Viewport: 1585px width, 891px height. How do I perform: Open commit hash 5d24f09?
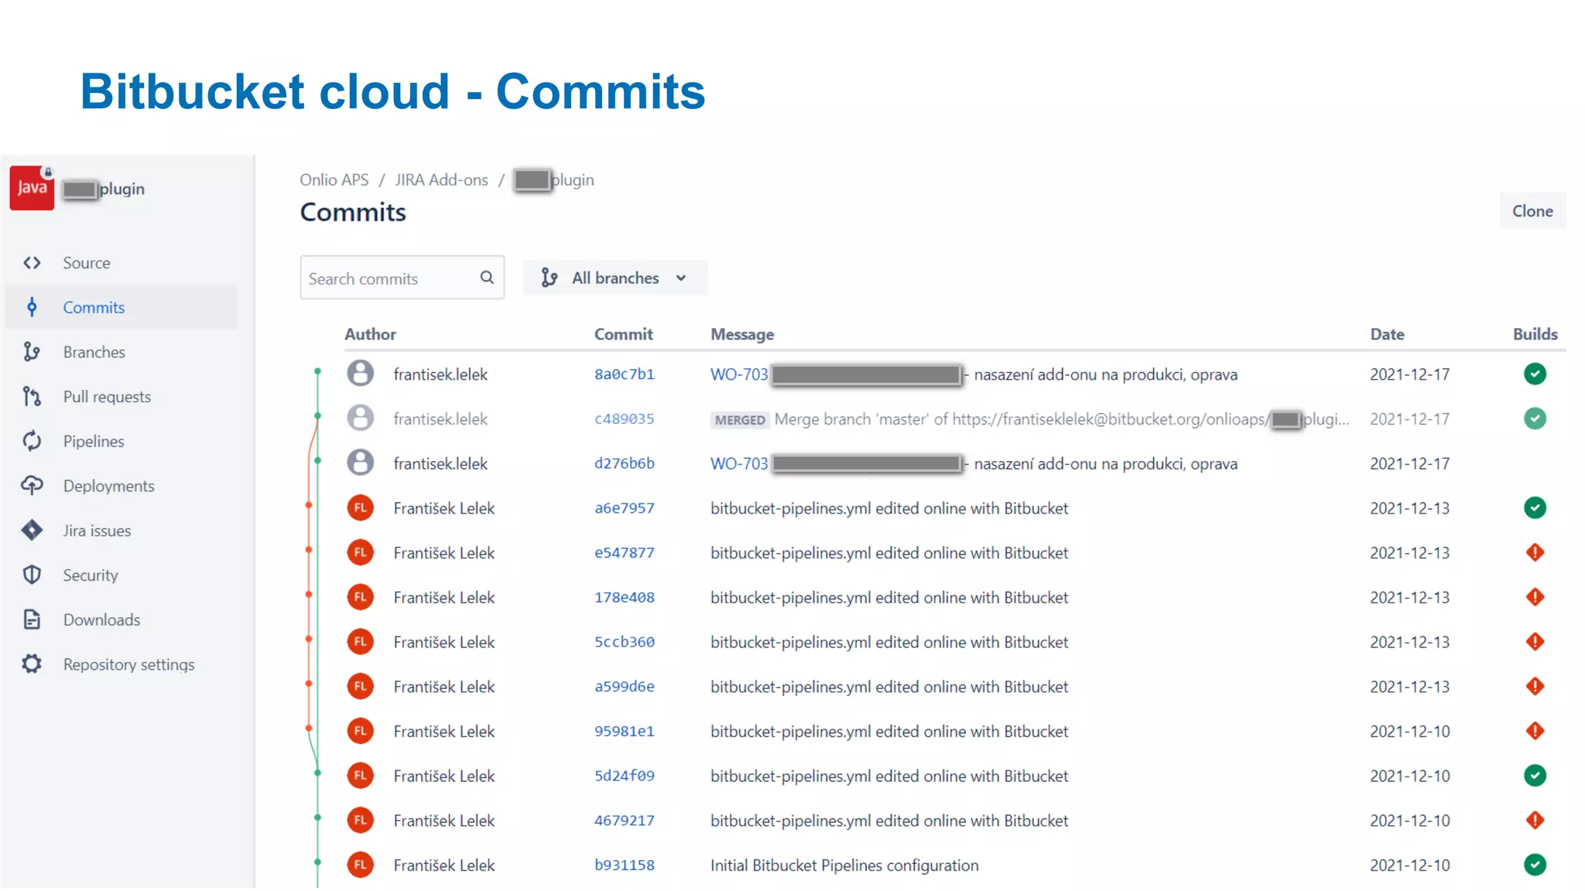coord(624,776)
